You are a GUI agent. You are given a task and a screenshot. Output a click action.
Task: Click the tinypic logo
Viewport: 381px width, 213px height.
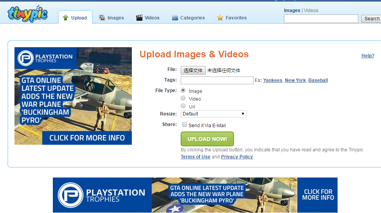click(x=27, y=14)
